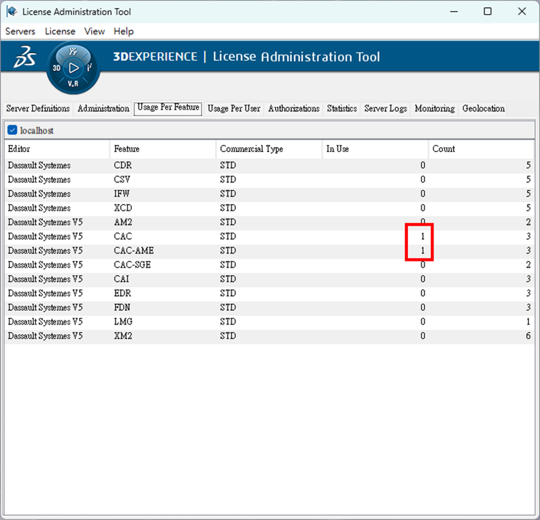540x520 pixels.
Task: Select the IFW feature row
Action: point(269,194)
